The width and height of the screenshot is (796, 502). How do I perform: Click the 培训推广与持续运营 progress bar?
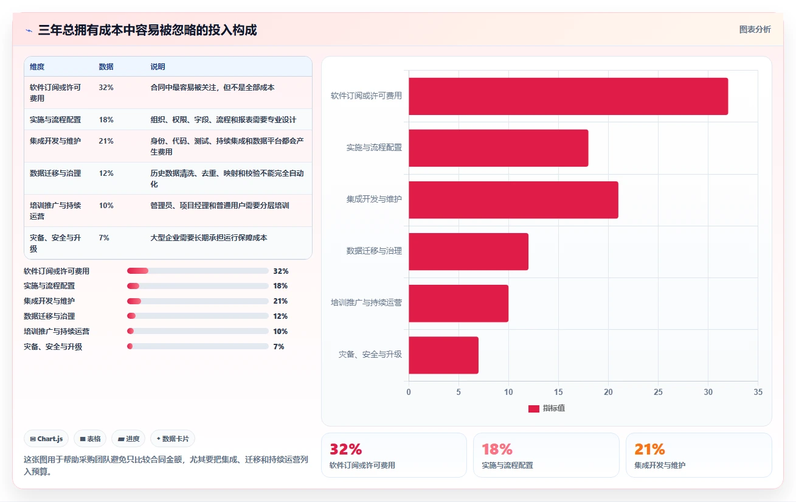tap(198, 332)
